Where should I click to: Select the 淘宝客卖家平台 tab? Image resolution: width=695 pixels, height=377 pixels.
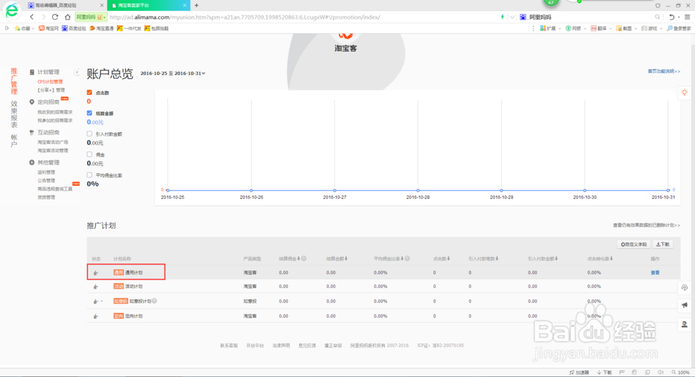pos(149,6)
